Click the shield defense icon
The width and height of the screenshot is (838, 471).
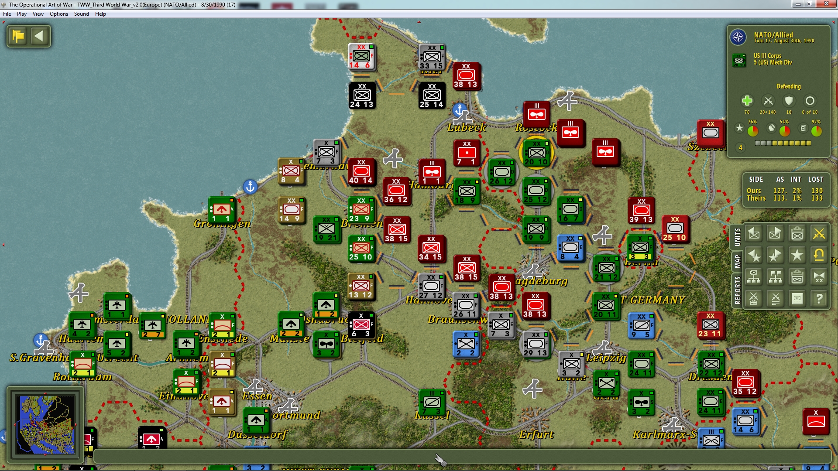[789, 101]
